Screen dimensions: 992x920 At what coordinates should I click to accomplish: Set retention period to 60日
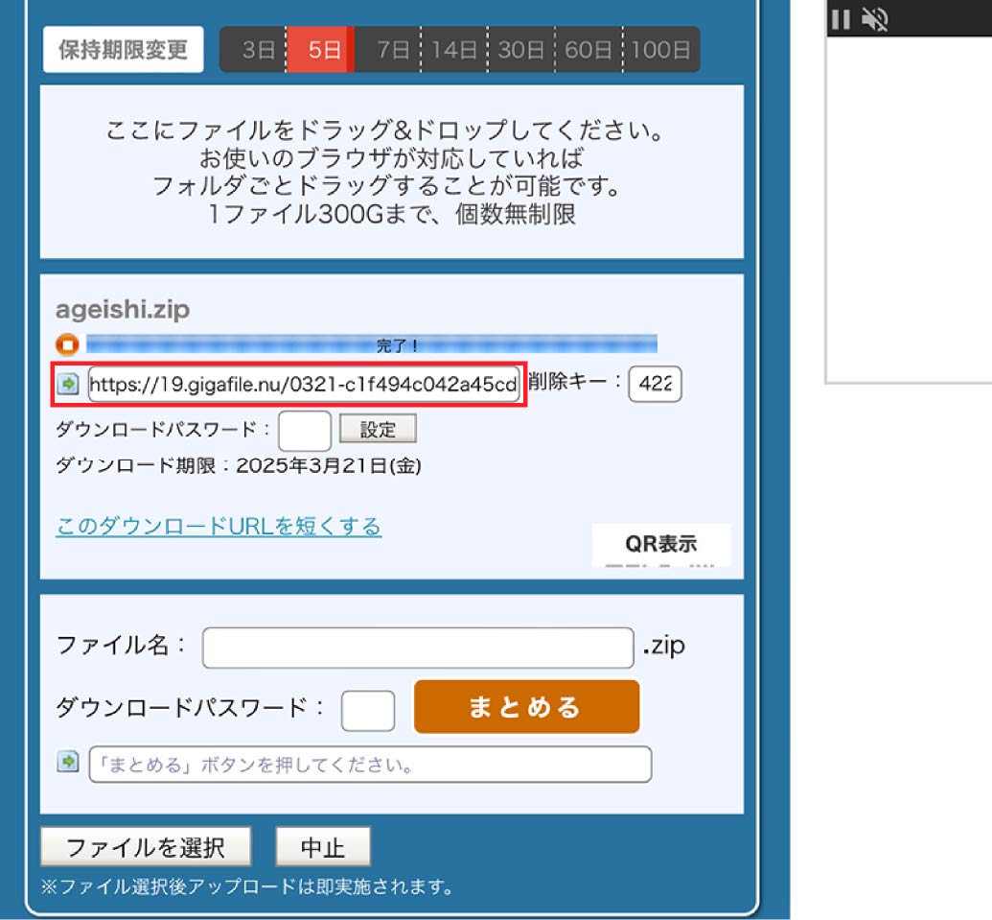point(588,50)
